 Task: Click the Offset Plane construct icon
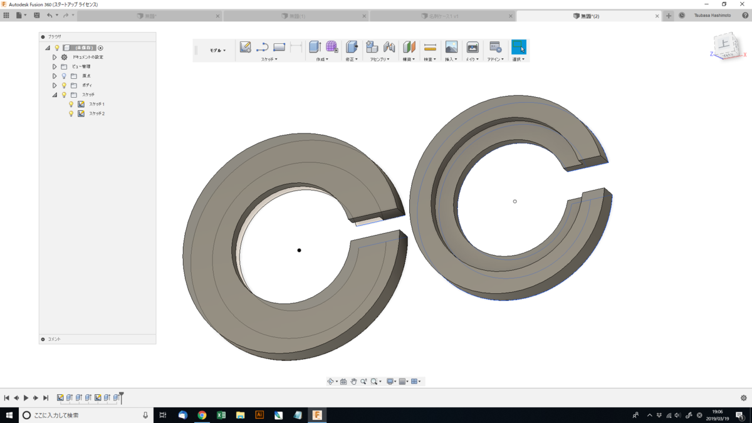click(409, 47)
